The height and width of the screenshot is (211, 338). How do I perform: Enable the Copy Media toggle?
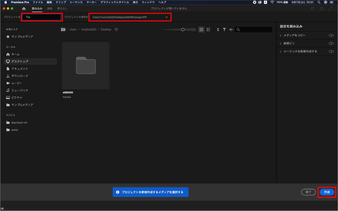pyautogui.click(x=331, y=35)
